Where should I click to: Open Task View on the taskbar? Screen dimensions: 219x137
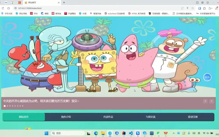[89, 133]
